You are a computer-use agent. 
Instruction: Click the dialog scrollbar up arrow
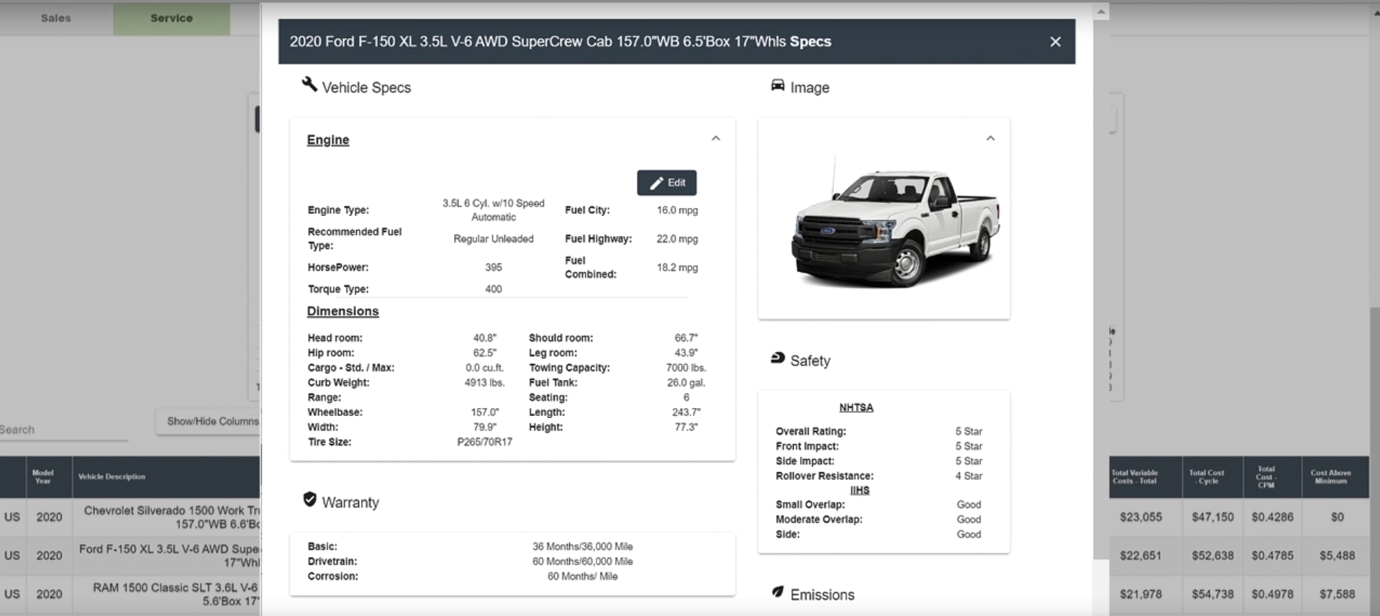tap(1100, 11)
